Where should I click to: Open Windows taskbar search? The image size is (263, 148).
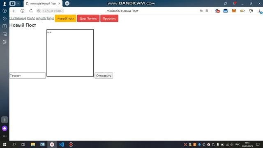(14, 144)
